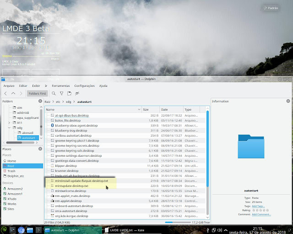Click the volume tray icon
Screen dimensions: 293x234
[x=220, y=230]
